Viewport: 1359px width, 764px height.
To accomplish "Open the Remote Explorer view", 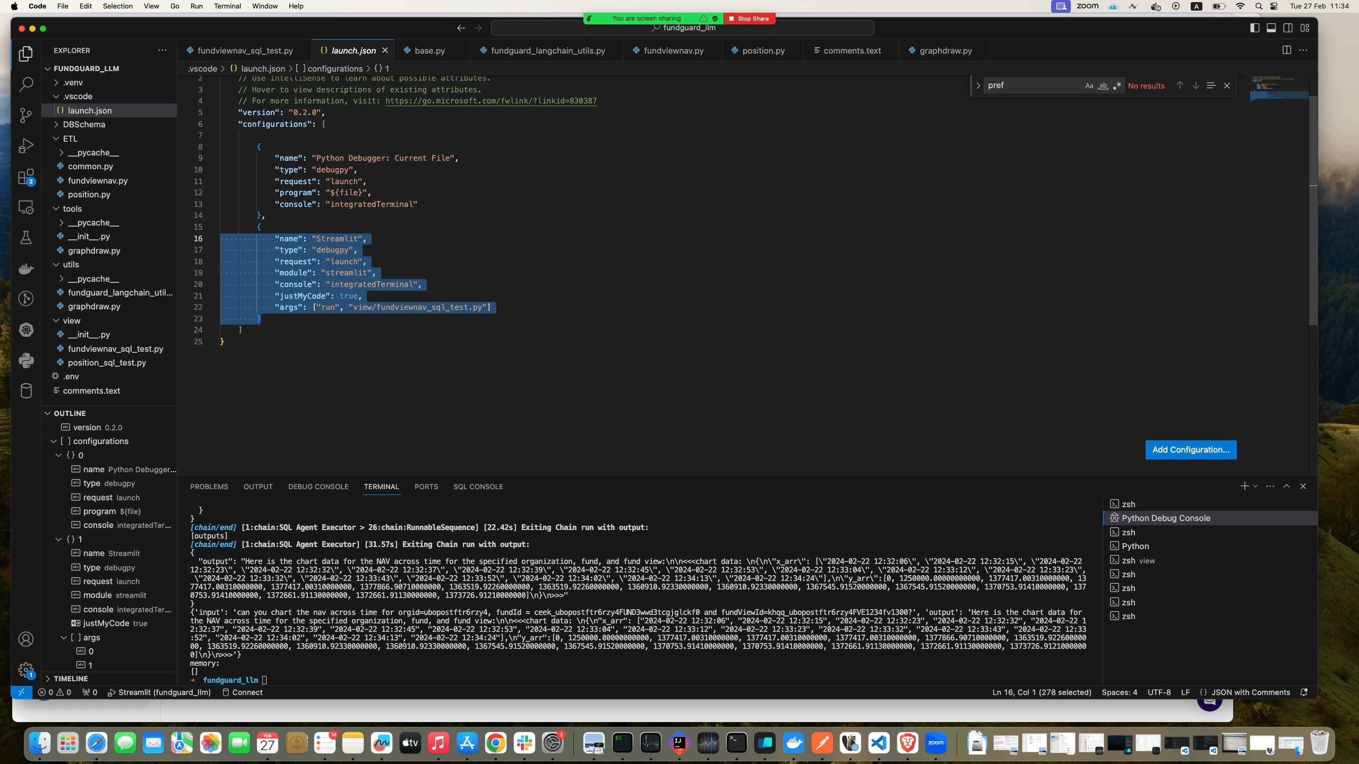I will pyautogui.click(x=26, y=207).
